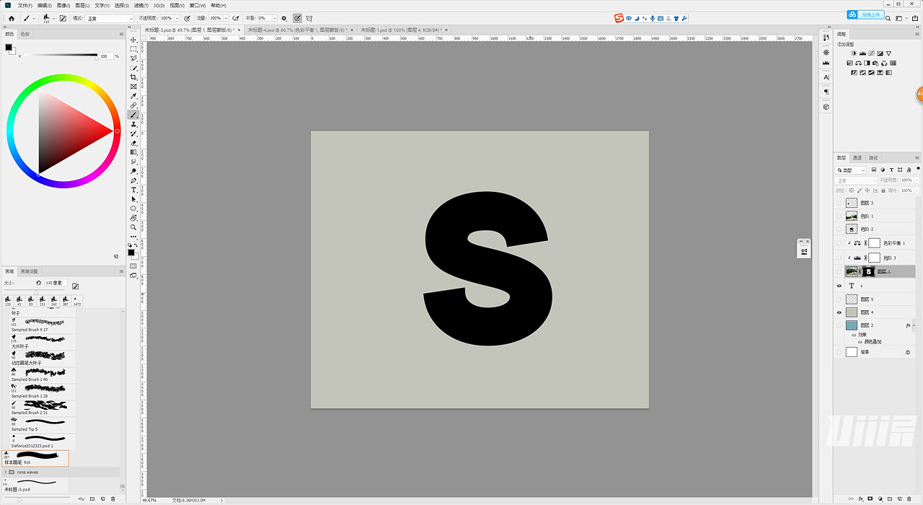Click the S layer mask thumbnail

[x=868, y=271]
